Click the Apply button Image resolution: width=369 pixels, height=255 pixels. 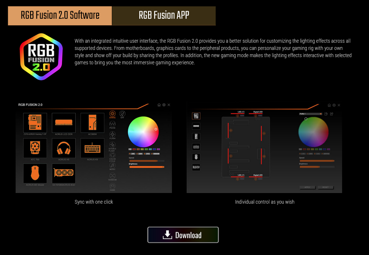click(x=307, y=187)
